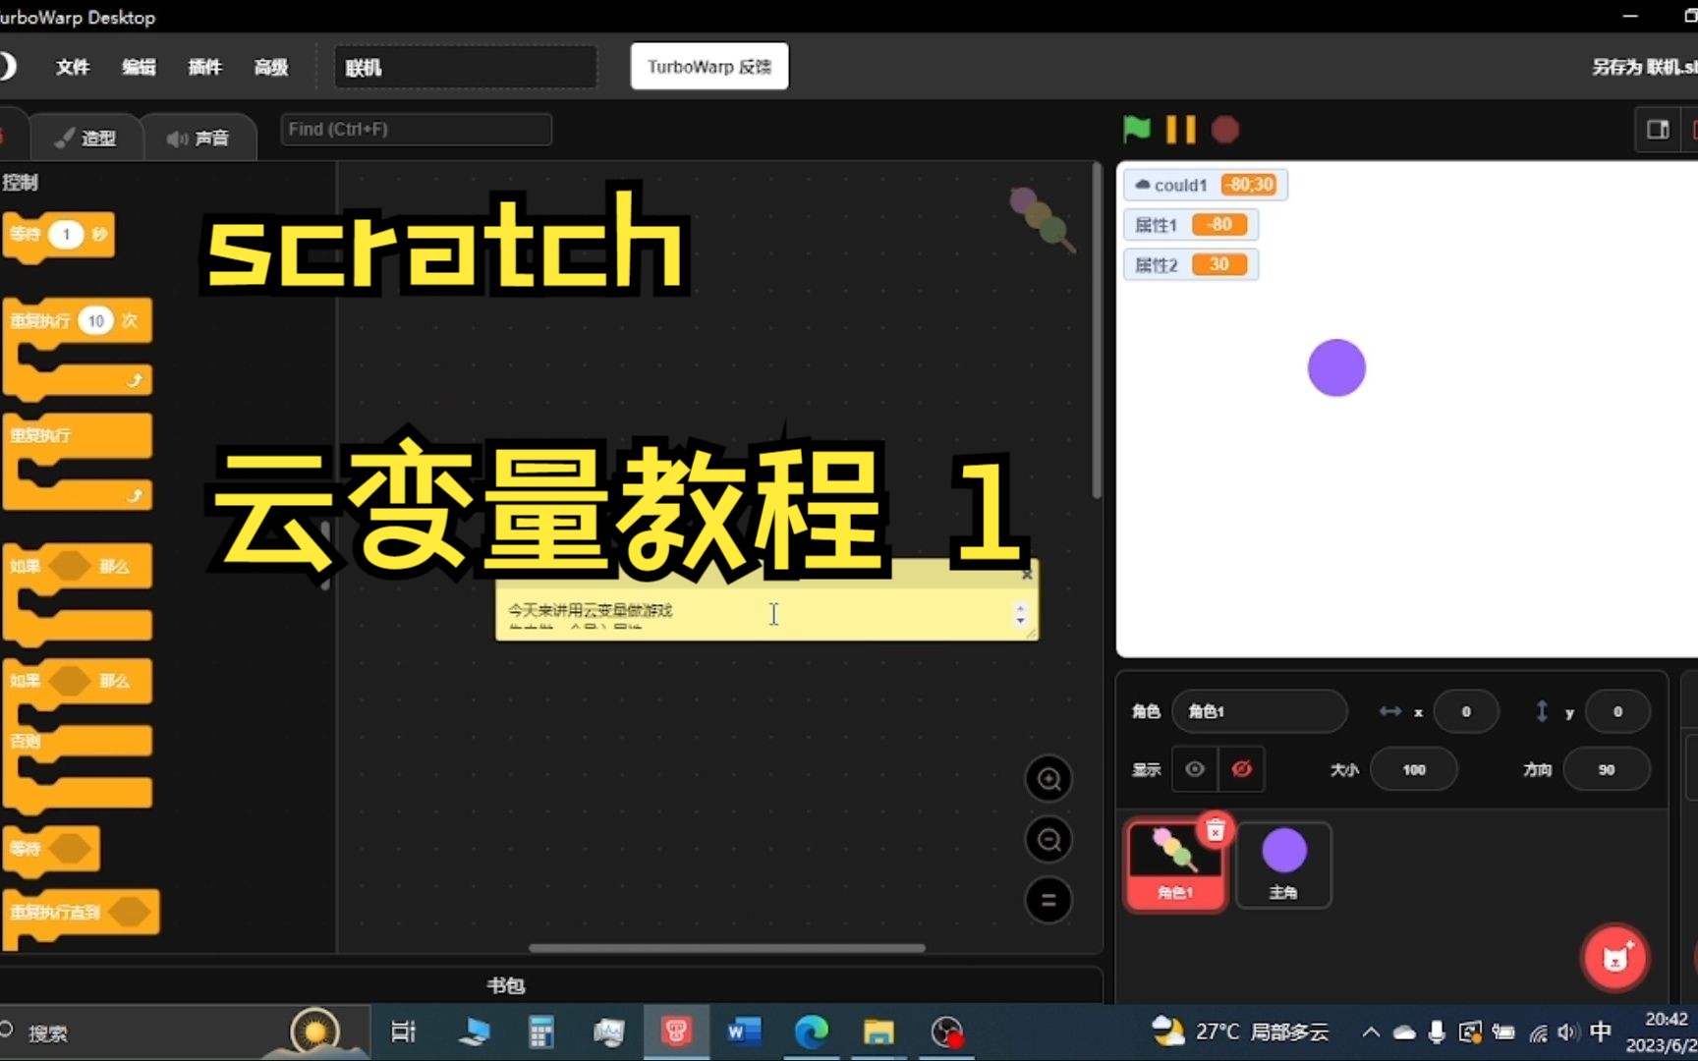Open the screen recorder taskbar icon
This screenshot has width=1698, height=1061.
[947, 1033]
